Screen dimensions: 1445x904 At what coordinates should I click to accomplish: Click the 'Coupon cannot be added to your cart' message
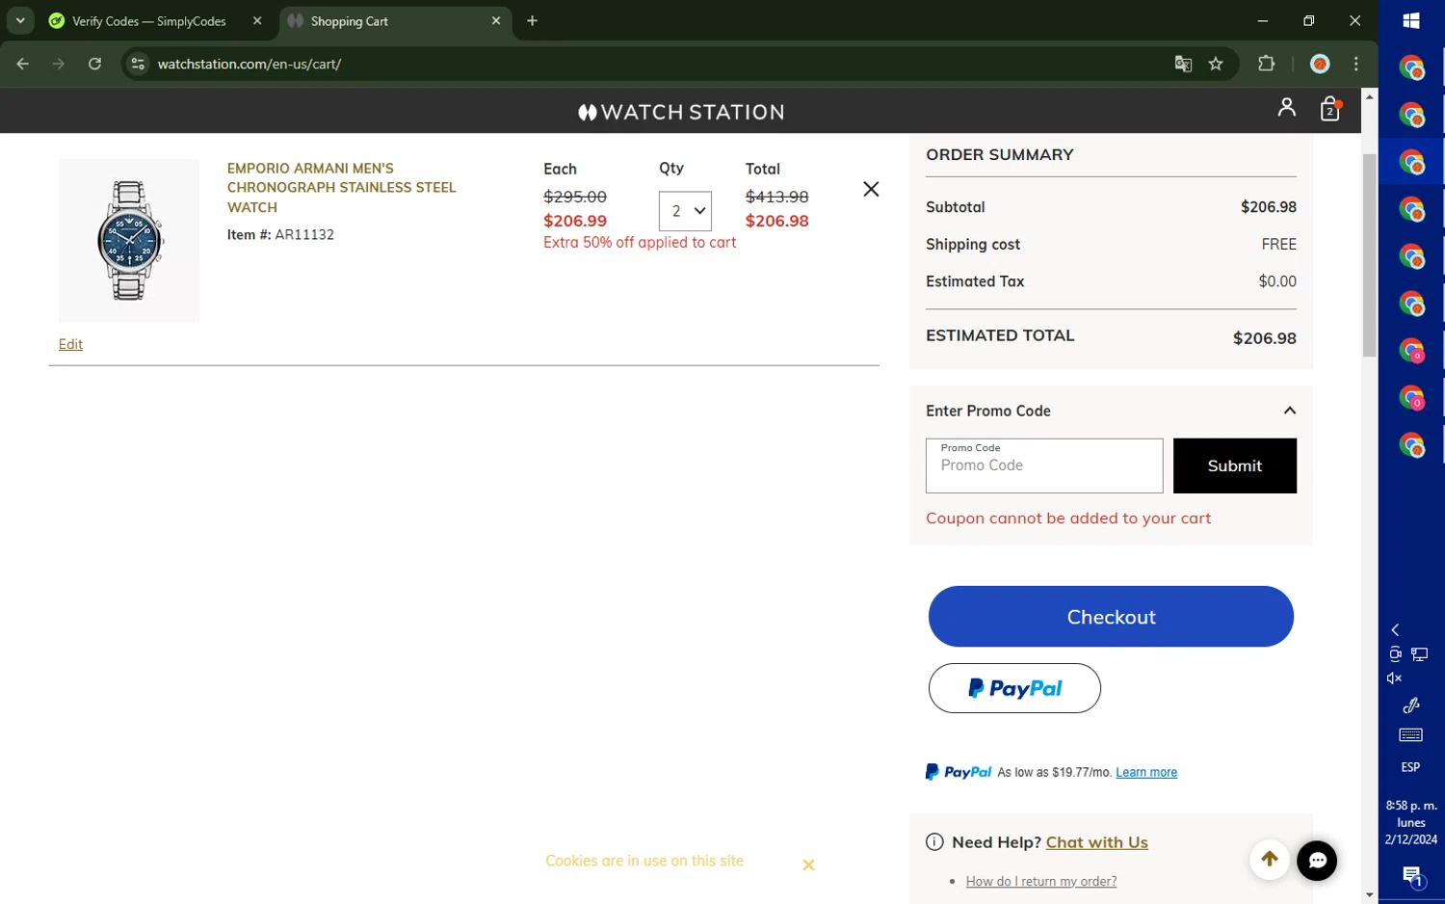[x=1068, y=518]
